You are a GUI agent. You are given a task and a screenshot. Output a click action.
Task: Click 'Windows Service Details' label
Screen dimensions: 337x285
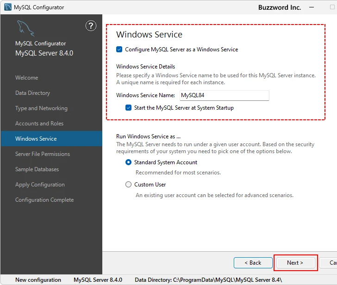(x=145, y=67)
